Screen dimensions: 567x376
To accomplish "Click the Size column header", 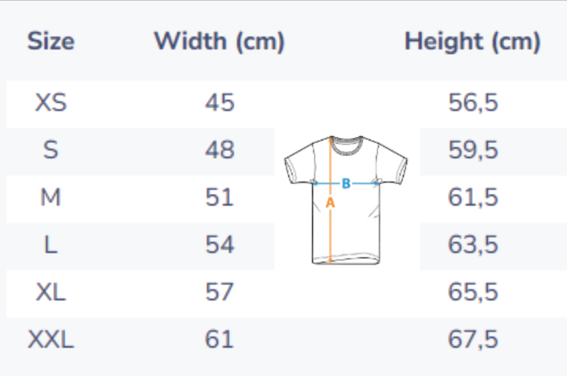I will click(51, 42).
